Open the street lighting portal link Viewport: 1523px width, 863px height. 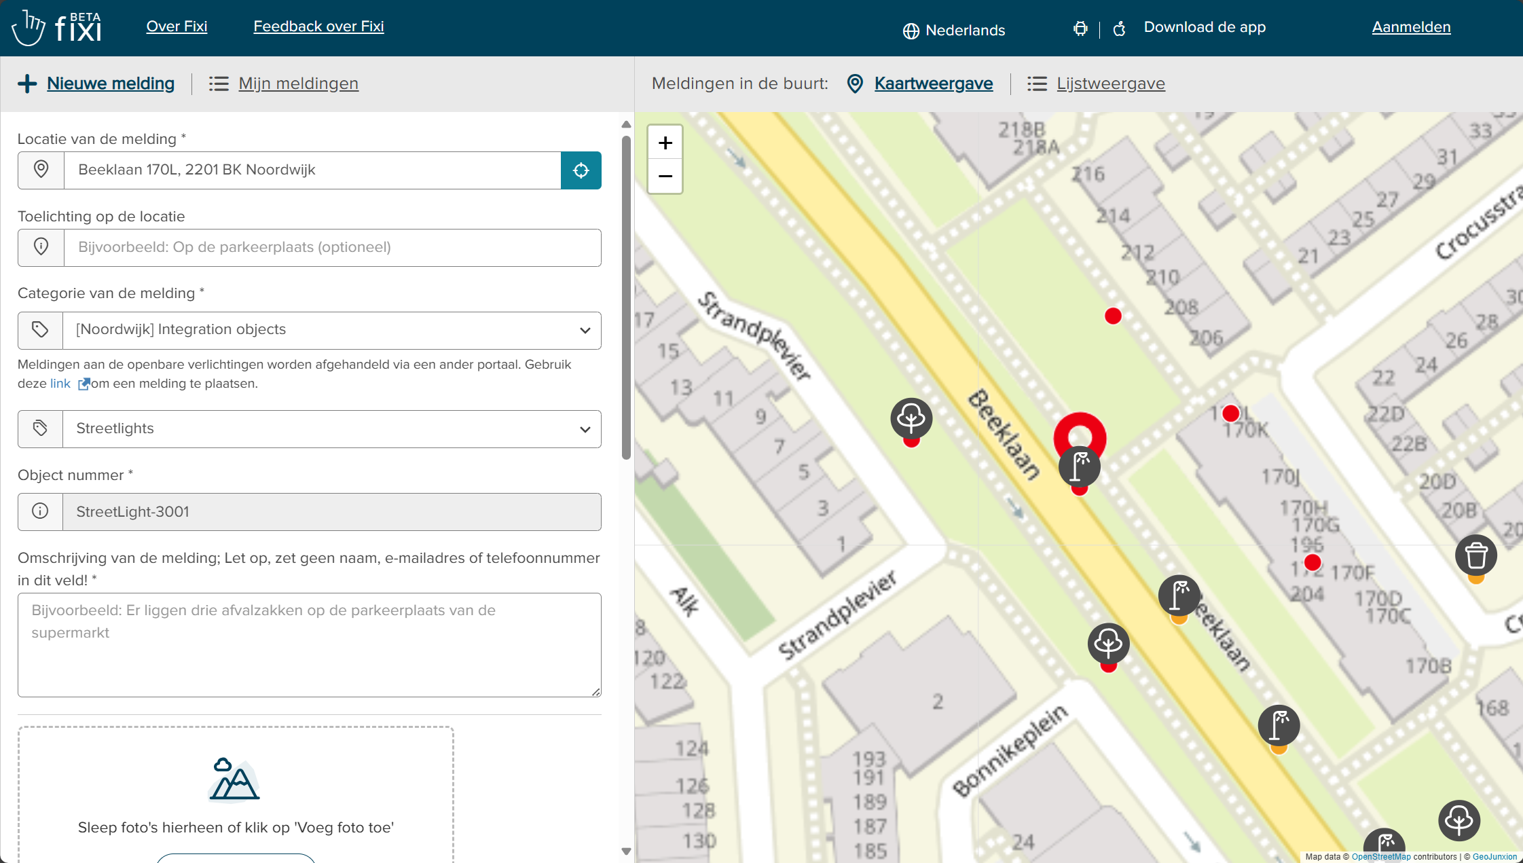[x=60, y=384]
